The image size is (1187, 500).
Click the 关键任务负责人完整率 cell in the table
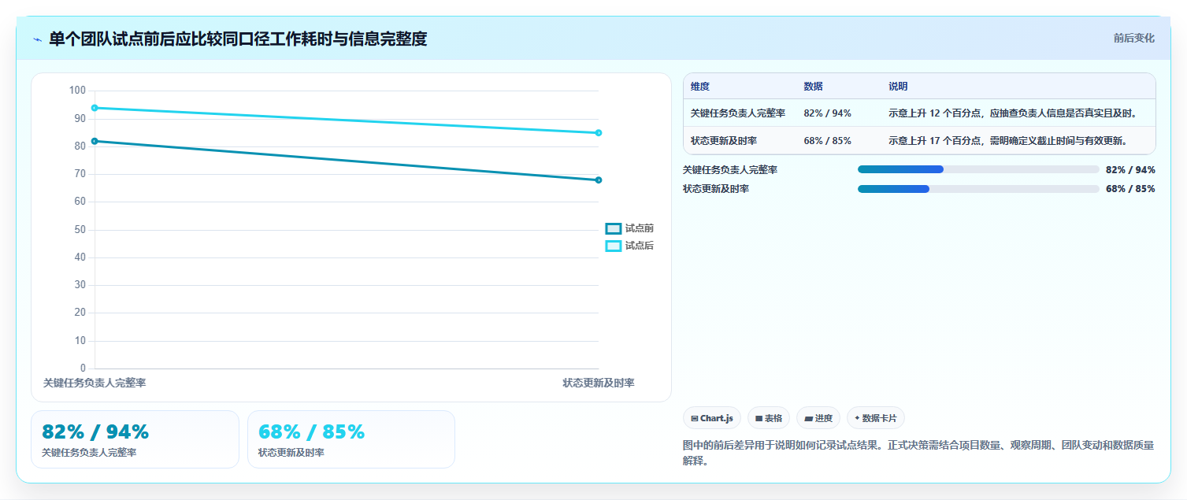[738, 113]
